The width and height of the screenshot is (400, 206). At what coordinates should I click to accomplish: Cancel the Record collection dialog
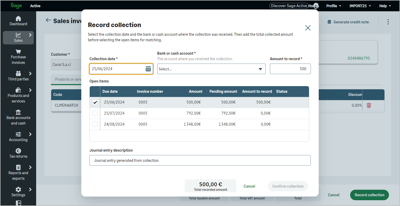pyautogui.click(x=249, y=186)
